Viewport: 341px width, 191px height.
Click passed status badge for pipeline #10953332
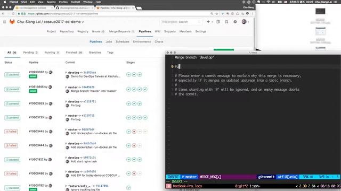coord(12,74)
